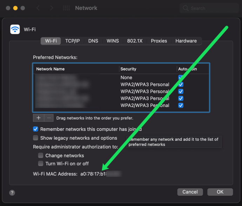Check the Change networks authorization box
Viewport: 242px width, 206px height.
point(41,155)
